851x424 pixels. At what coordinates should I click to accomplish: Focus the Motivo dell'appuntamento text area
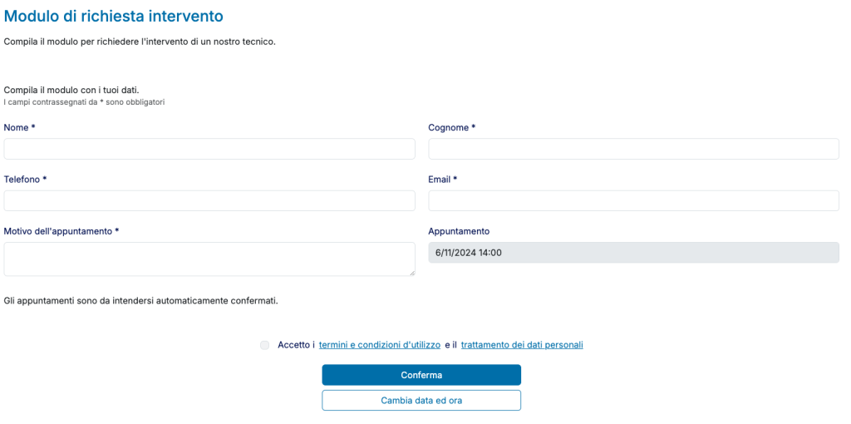[x=209, y=259]
